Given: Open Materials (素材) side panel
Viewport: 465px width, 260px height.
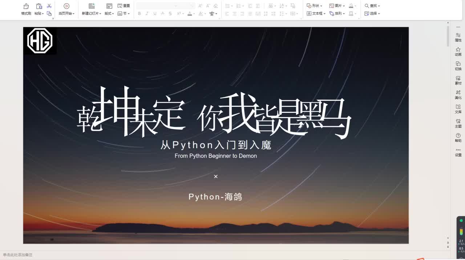Looking at the screenshot, I should tap(458, 80).
